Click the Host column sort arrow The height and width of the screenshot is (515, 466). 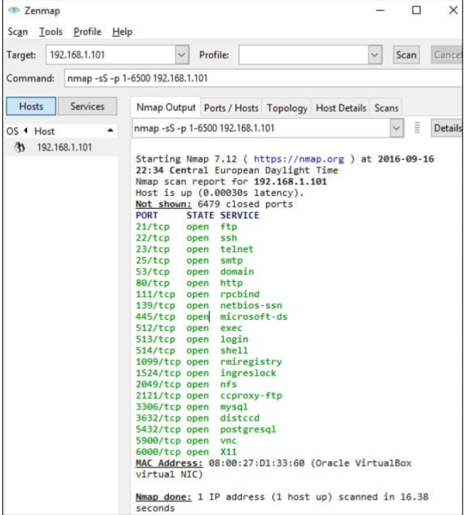(x=111, y=131)
